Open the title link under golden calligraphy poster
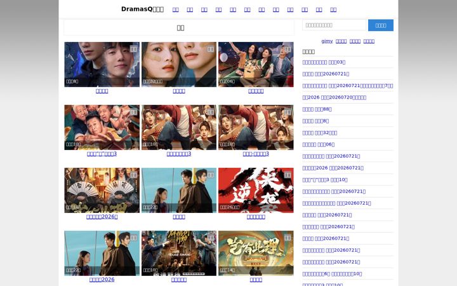The height and width of the screenshot is (286, 457). pyautogui.click(x=256, y=280)
